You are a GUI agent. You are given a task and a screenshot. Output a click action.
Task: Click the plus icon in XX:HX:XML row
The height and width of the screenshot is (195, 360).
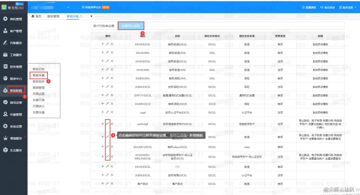pos(103,53)
